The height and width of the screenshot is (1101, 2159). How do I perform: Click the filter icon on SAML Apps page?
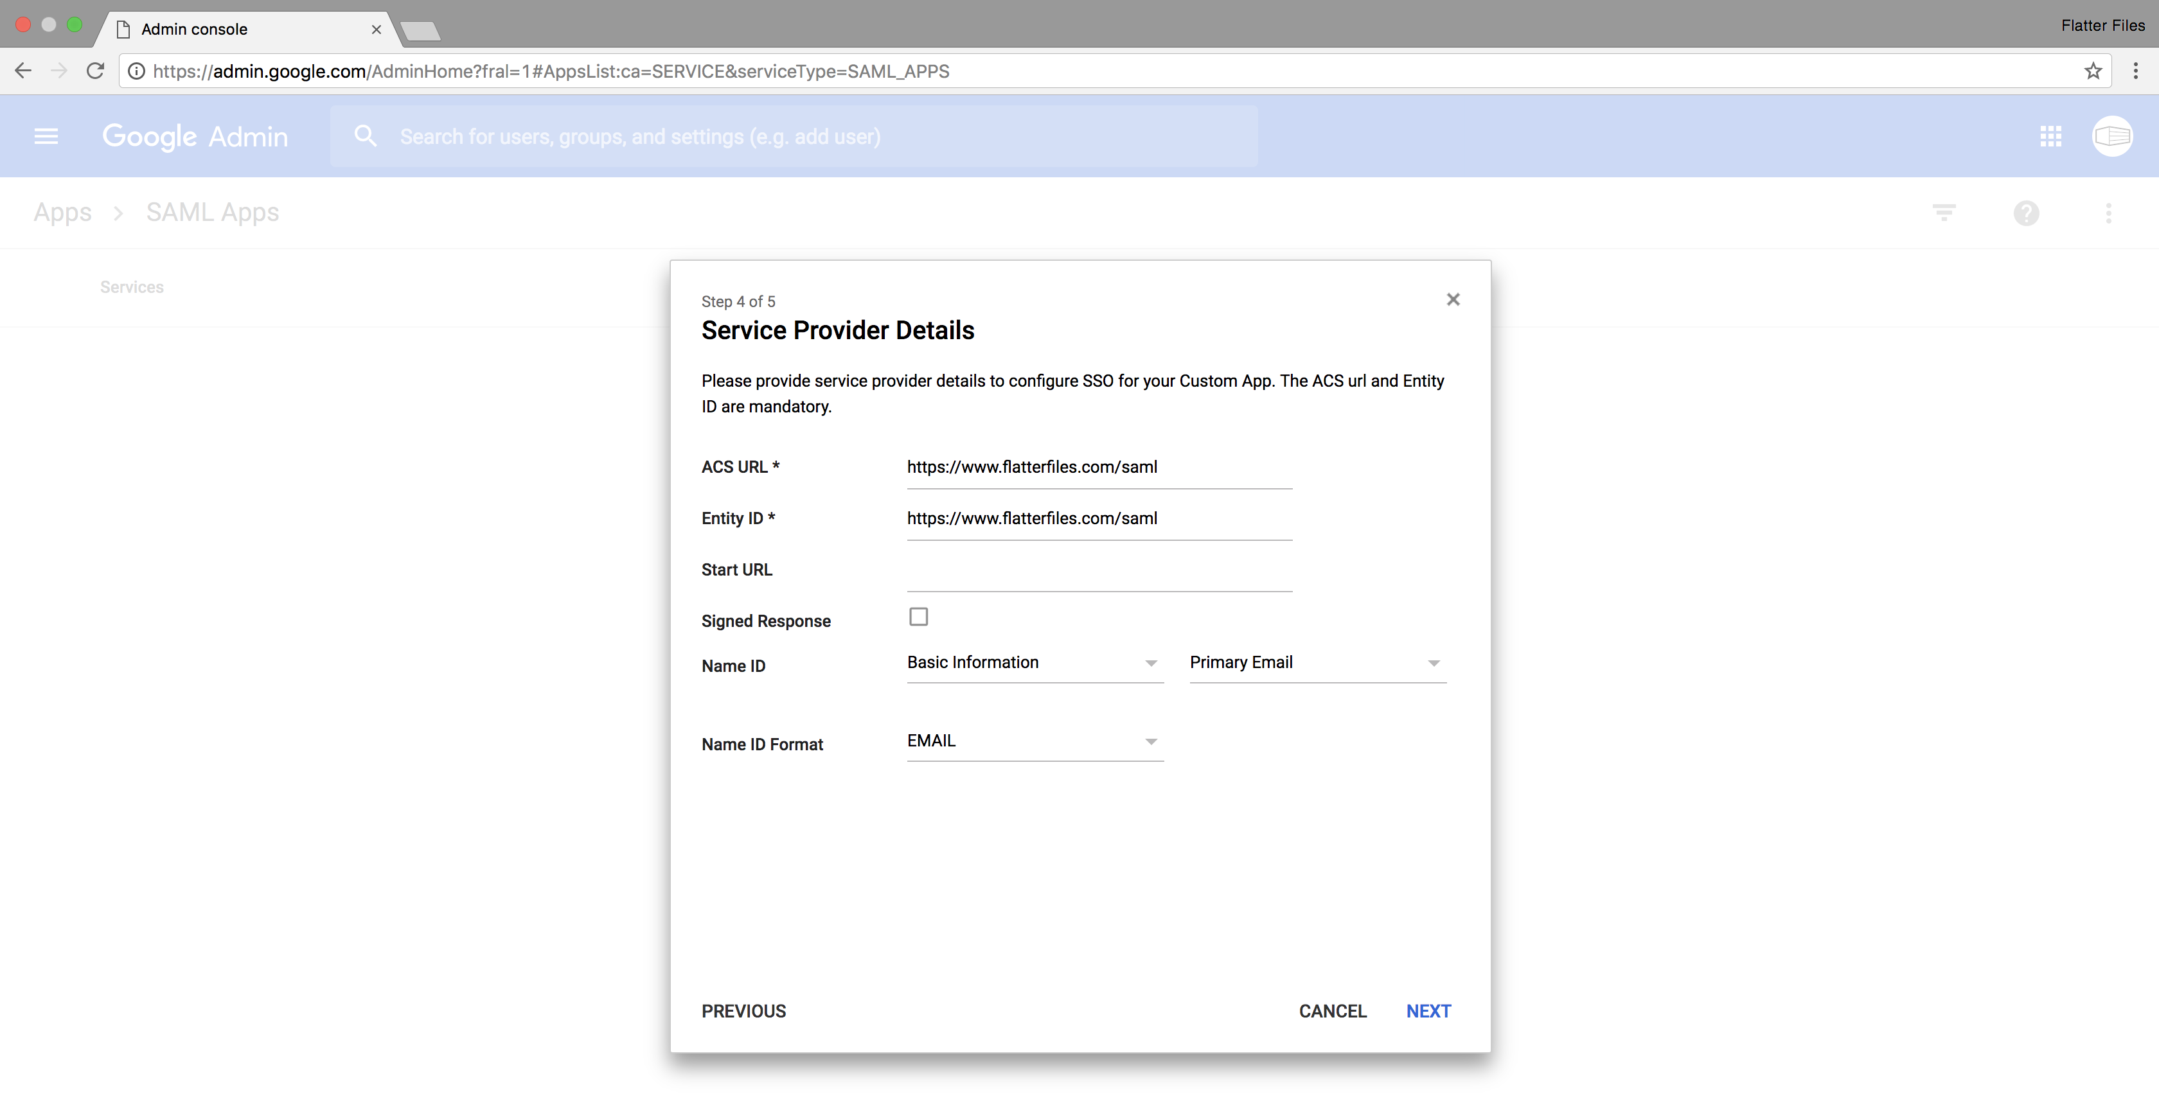[1944, 213]
